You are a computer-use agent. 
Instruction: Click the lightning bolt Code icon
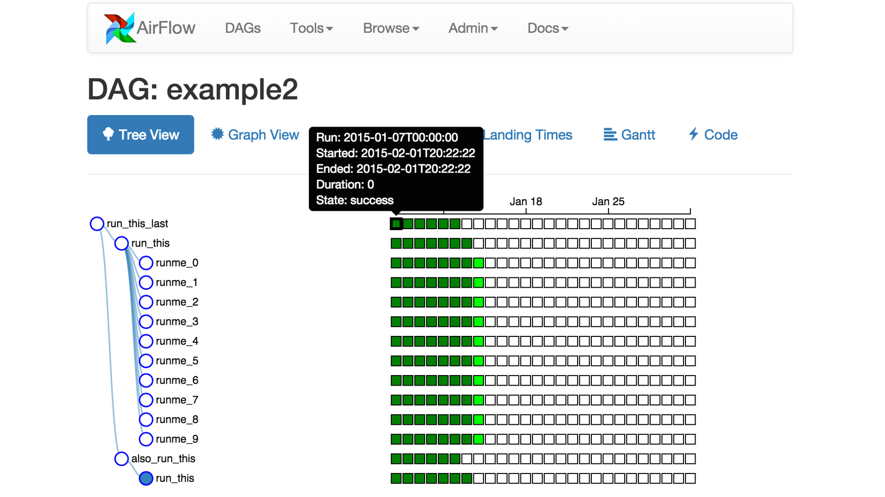tap(694, 134)
